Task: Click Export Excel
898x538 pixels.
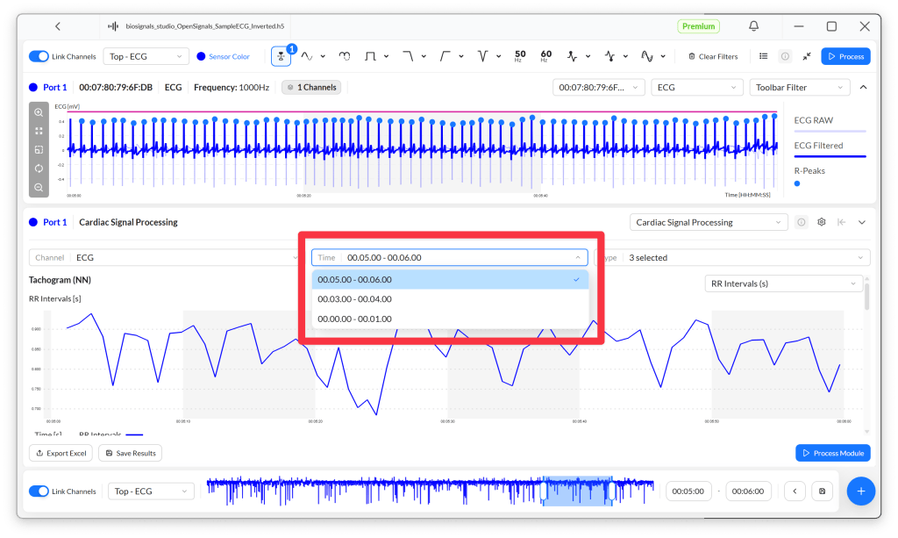Action: 61,453
